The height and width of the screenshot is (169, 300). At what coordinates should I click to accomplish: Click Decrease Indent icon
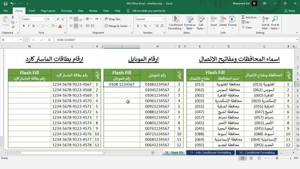coord(88,26)
